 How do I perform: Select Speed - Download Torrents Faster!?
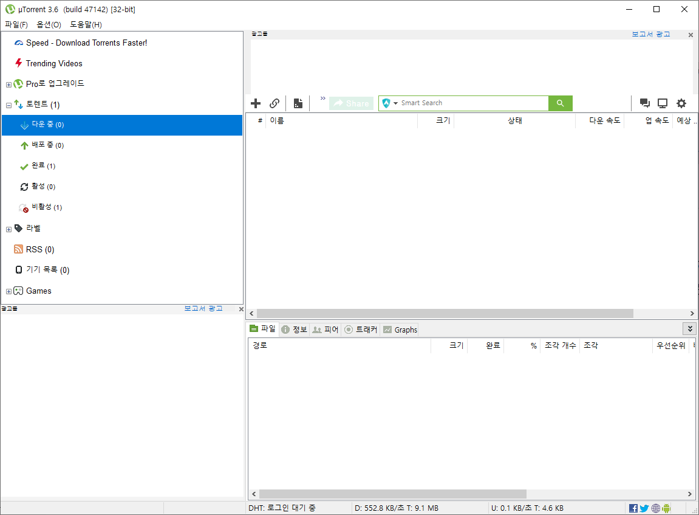[x=86, y=43]
